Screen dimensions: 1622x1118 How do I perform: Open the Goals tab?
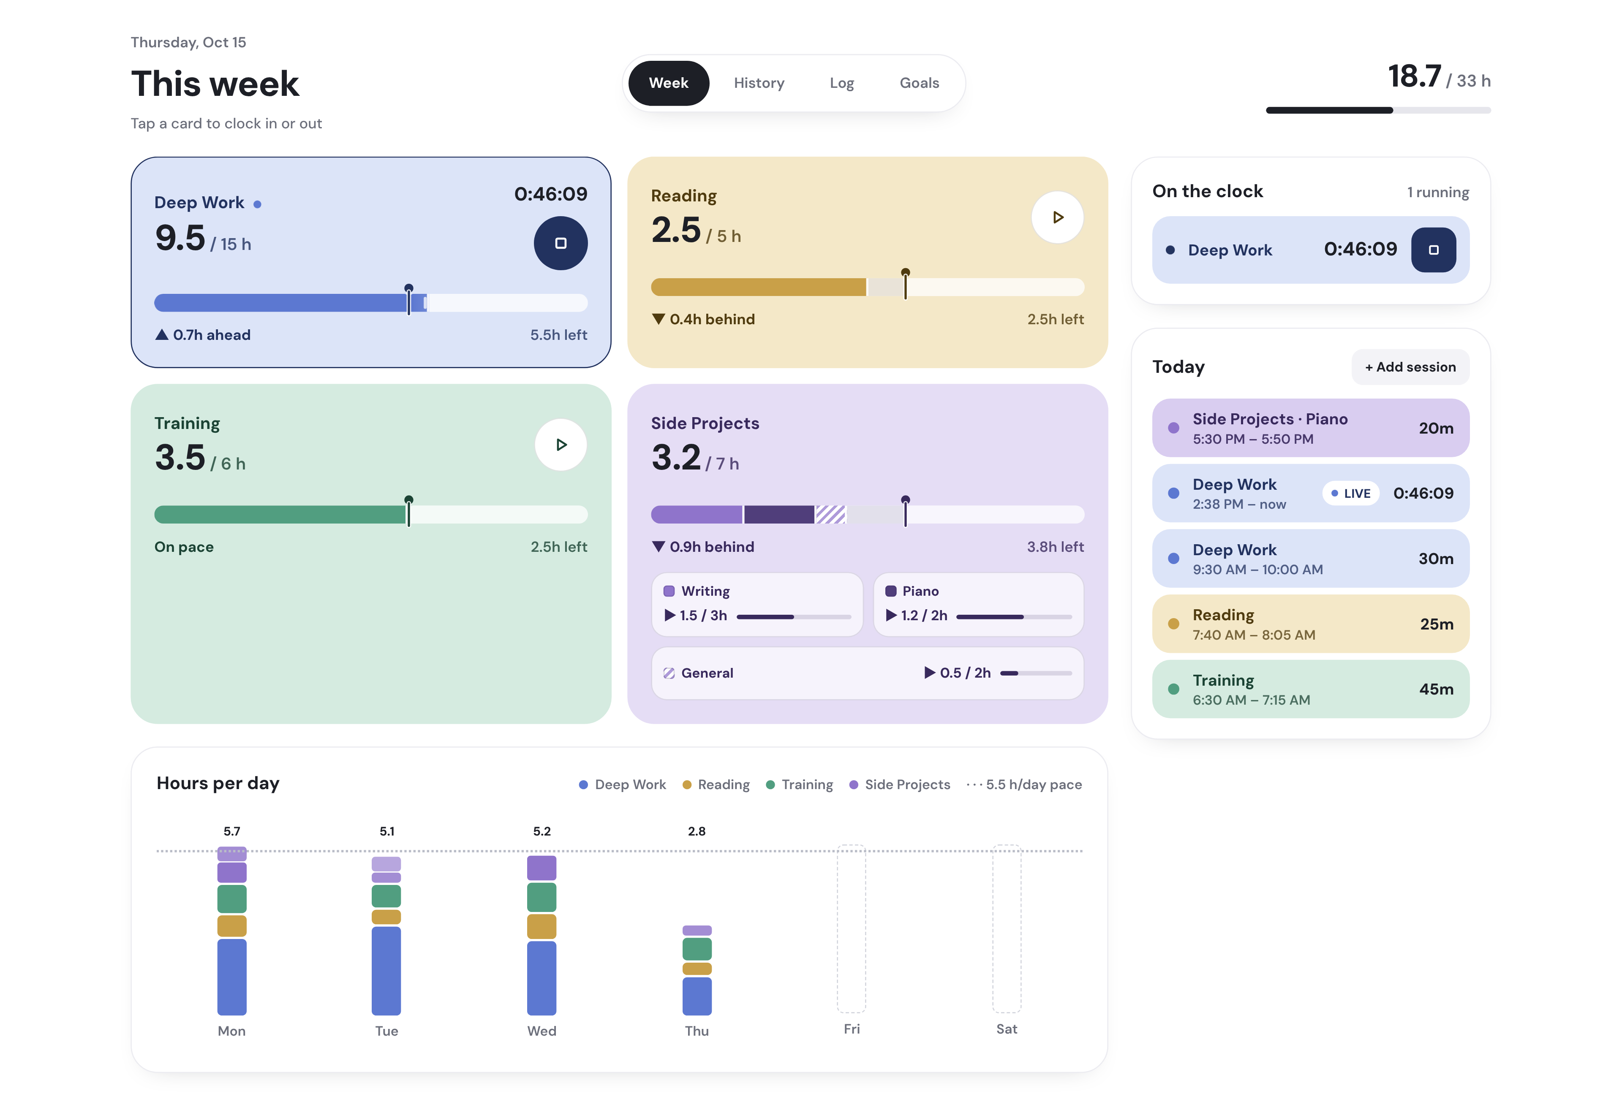click(919, 83)
